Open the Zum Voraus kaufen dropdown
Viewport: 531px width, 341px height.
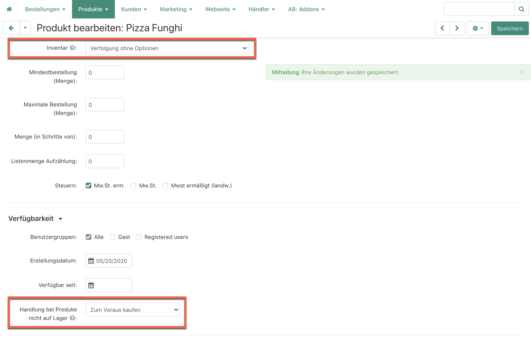(x=133, y=310)
